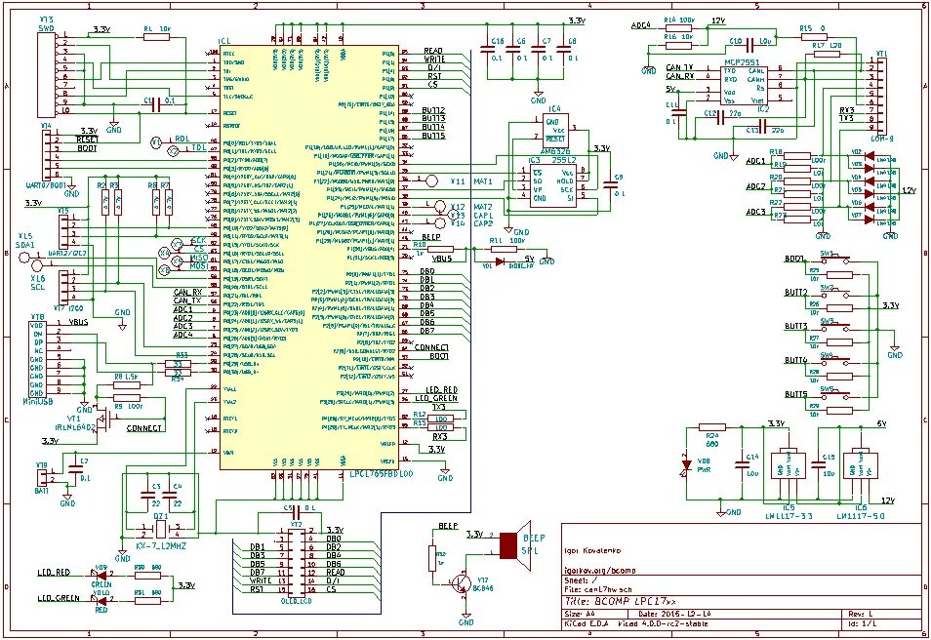Click the igorkov.org/bcomp link in title block

[599, 570]
